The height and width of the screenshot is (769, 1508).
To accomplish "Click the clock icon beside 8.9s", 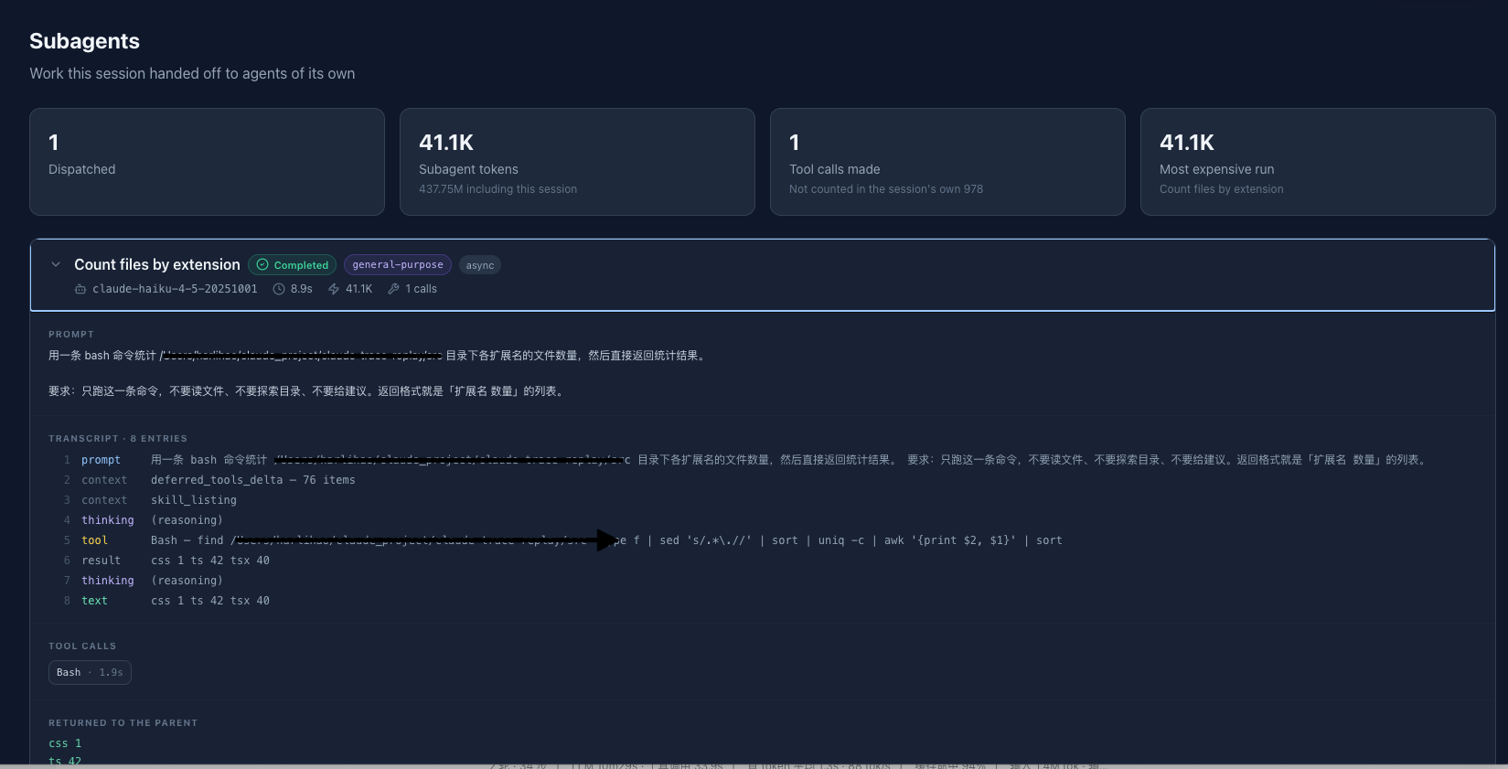I will pos(279,289).
